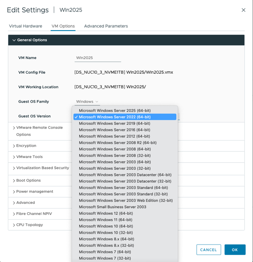Click the CANCEL button
Image resolution: width=253 pixels, height=262 pixels.
pyautogui.click(x=208, y=250)
